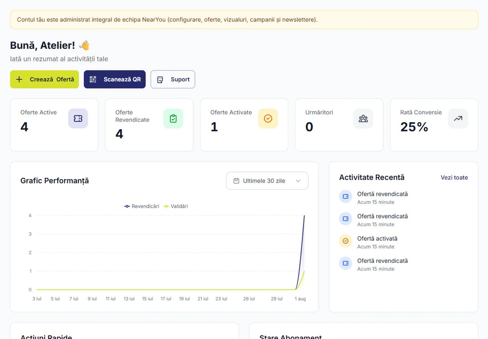Click the orange Ofertă activată activity icon
Image resolution: width=488 pixels, height=339 pixels.
point(346,241)
